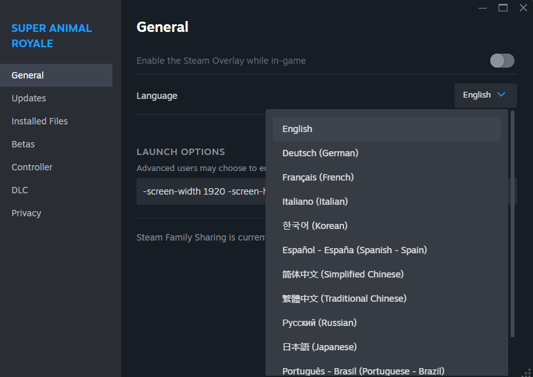Select Español - España (Spanish - Spain)
The image size is (533, 377).
pyautogui.click(x=386, y=250)
